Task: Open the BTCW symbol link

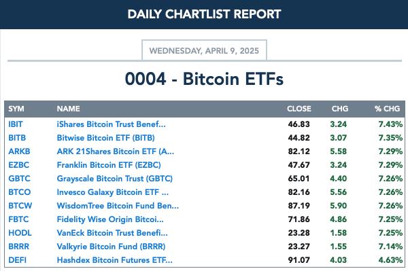Action: [x=20, y=206]
